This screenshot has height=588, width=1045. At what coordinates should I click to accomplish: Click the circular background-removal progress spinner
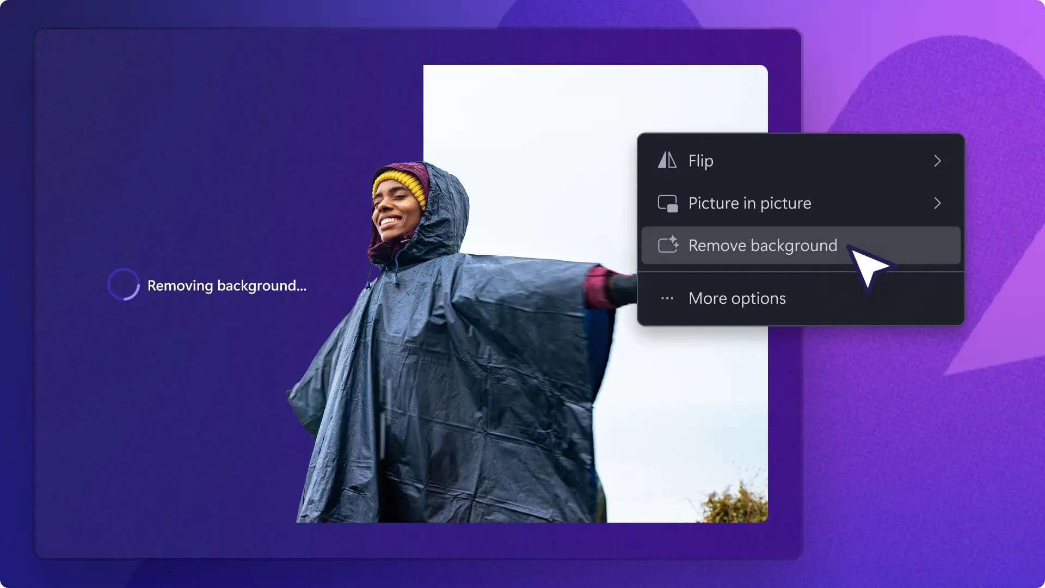pyautogui.click(x=124, y=285)
